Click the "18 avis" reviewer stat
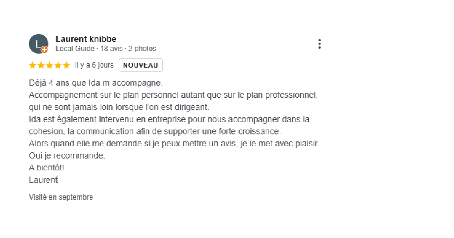 [x=111, y=49]
